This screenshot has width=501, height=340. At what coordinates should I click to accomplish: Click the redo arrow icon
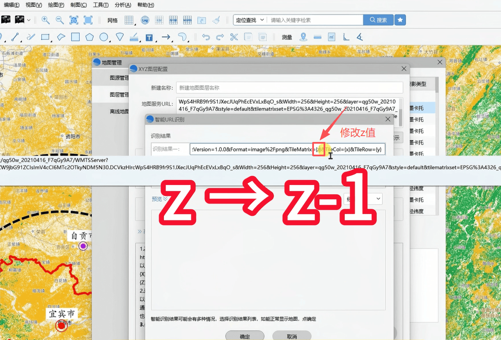pyautogui.click(x=220, y=37)
